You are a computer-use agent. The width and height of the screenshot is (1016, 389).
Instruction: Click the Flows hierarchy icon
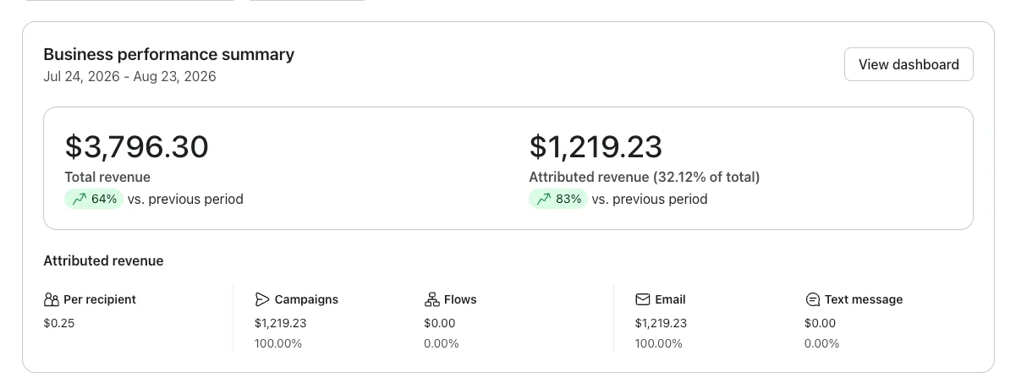(x=431, y=299)
